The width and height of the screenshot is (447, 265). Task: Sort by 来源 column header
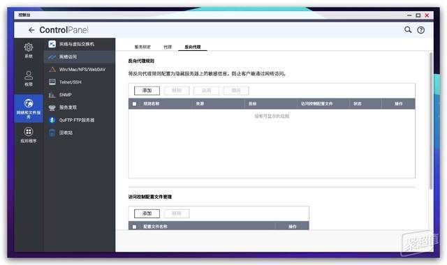200,104
